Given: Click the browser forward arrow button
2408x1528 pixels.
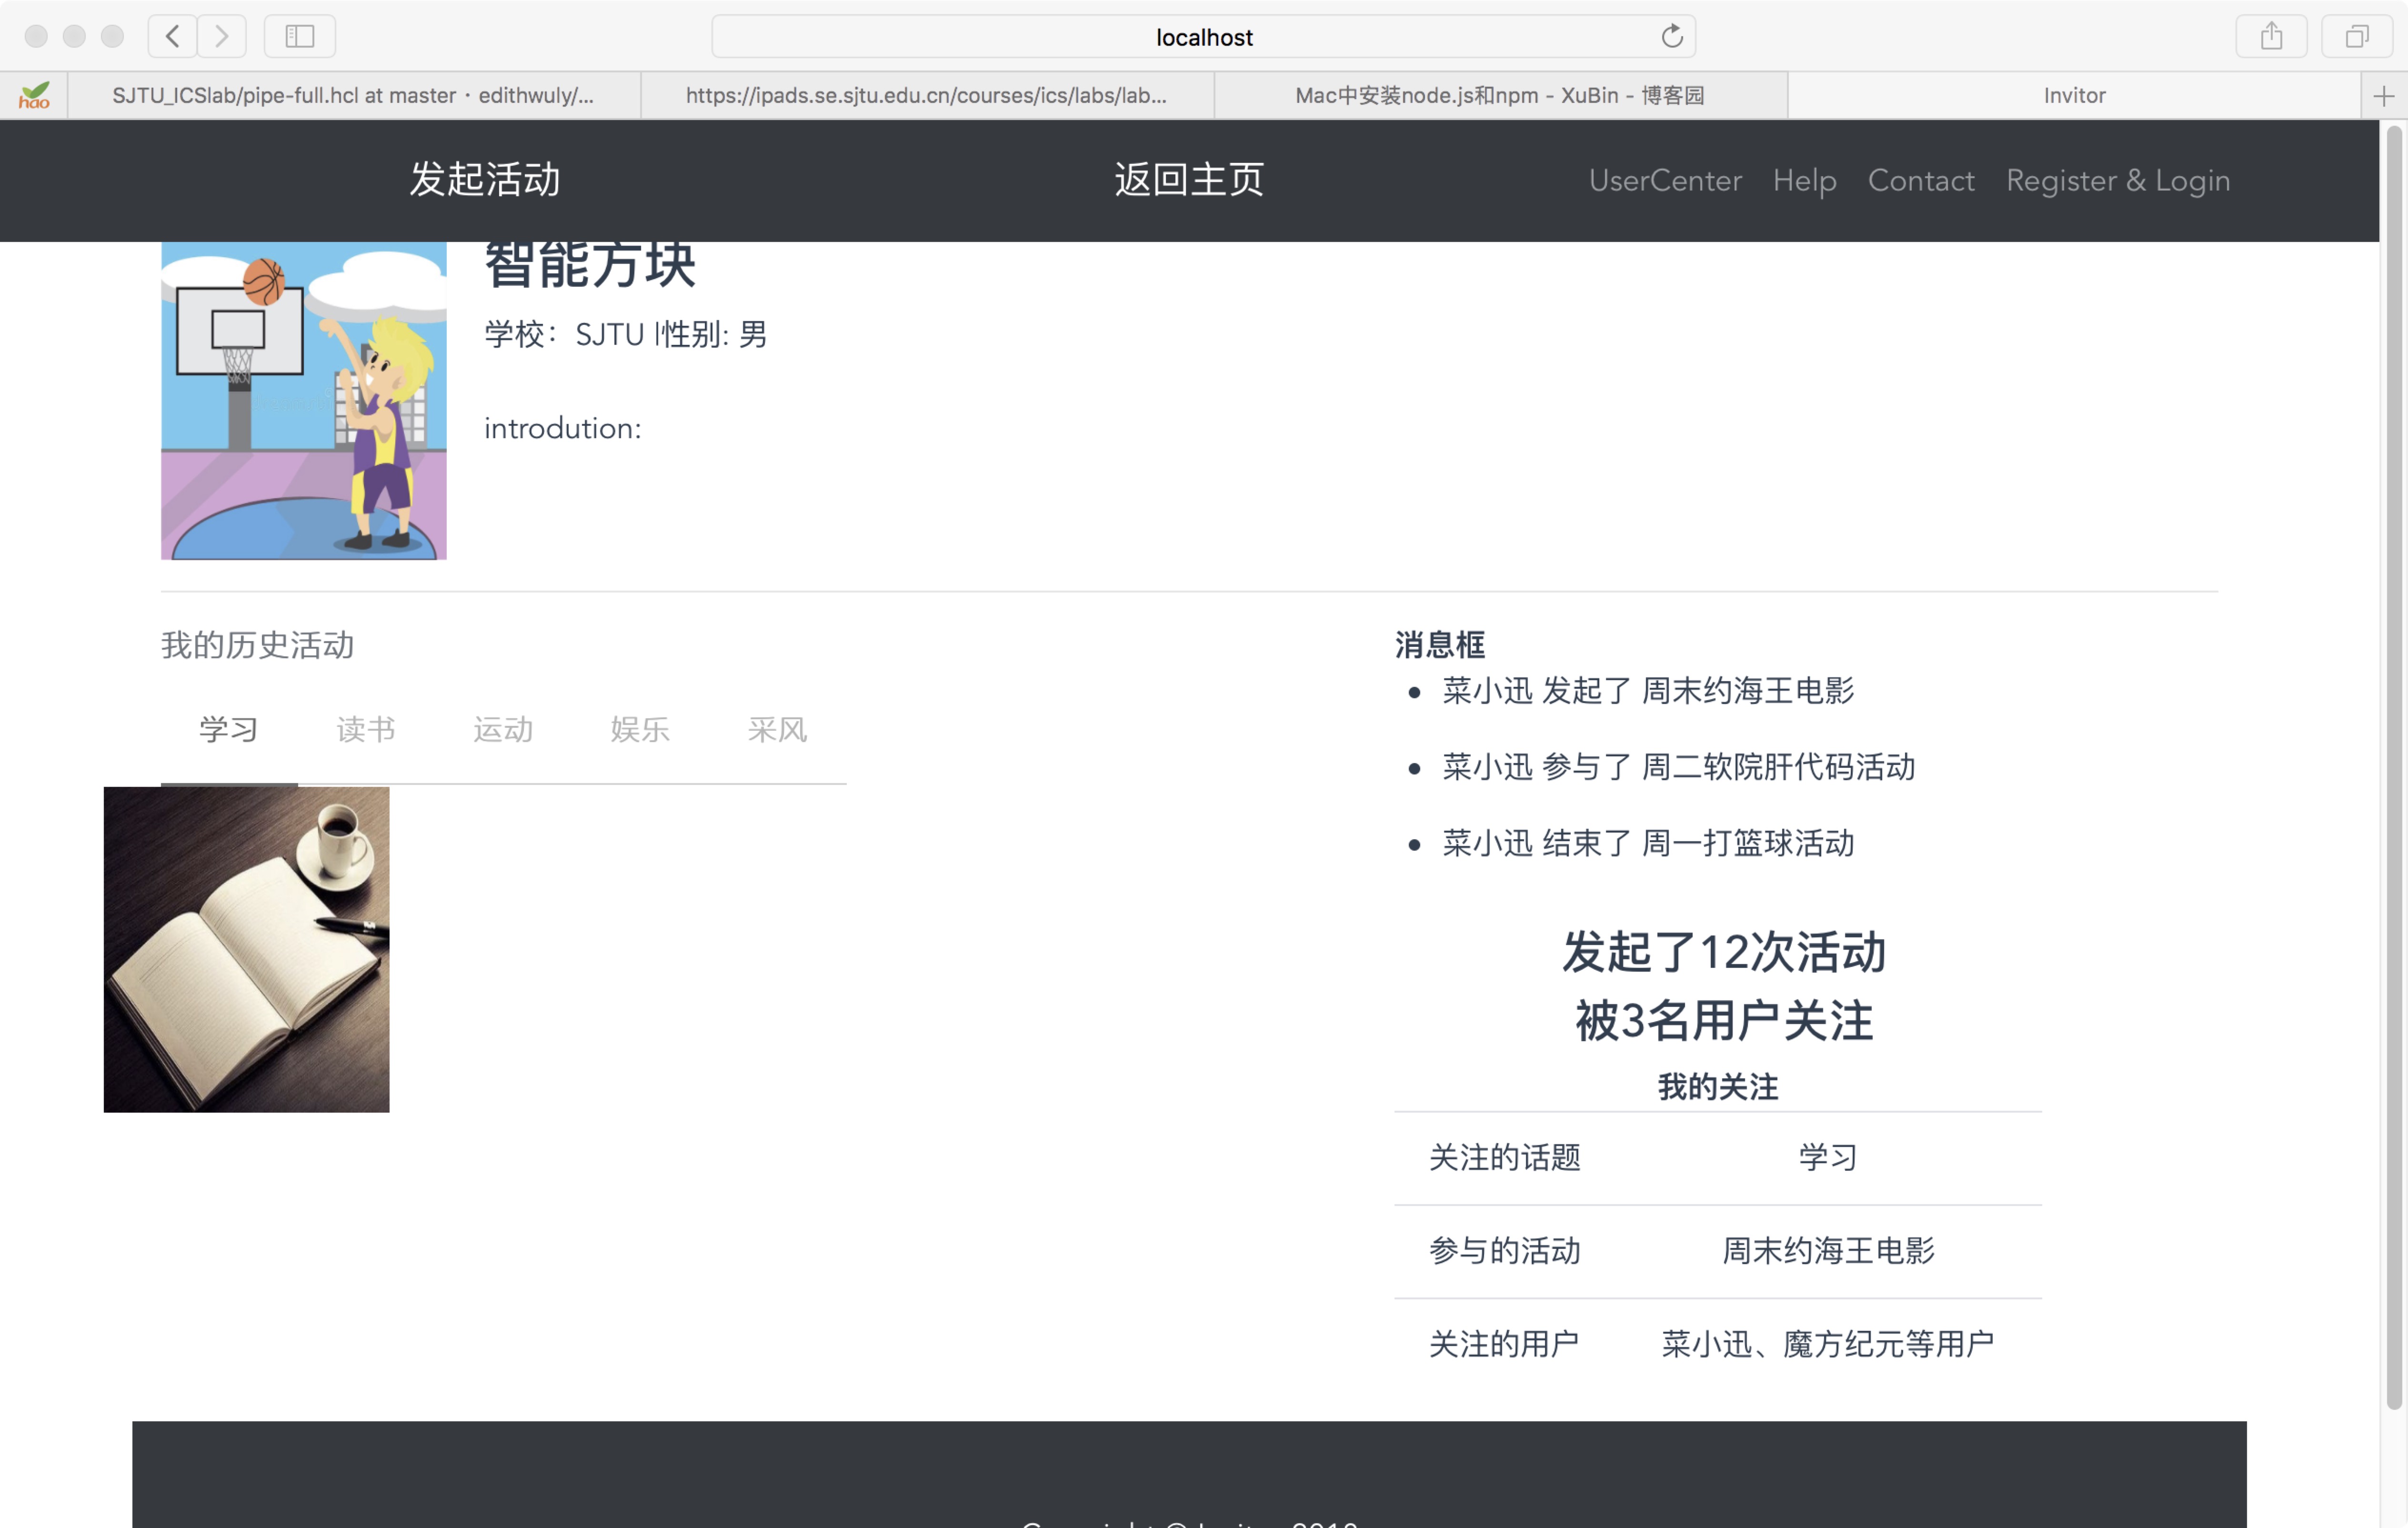Looking at the screenshot, I should [x=221, y=37].
